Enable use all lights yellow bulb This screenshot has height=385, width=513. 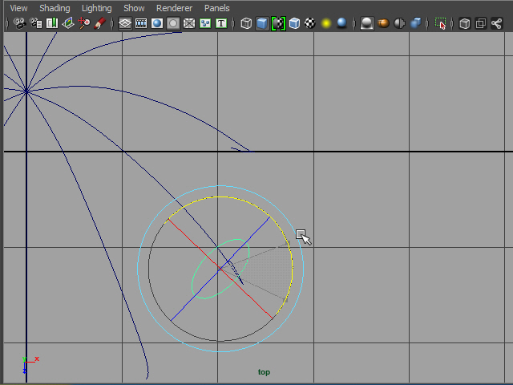pos(326,23)
